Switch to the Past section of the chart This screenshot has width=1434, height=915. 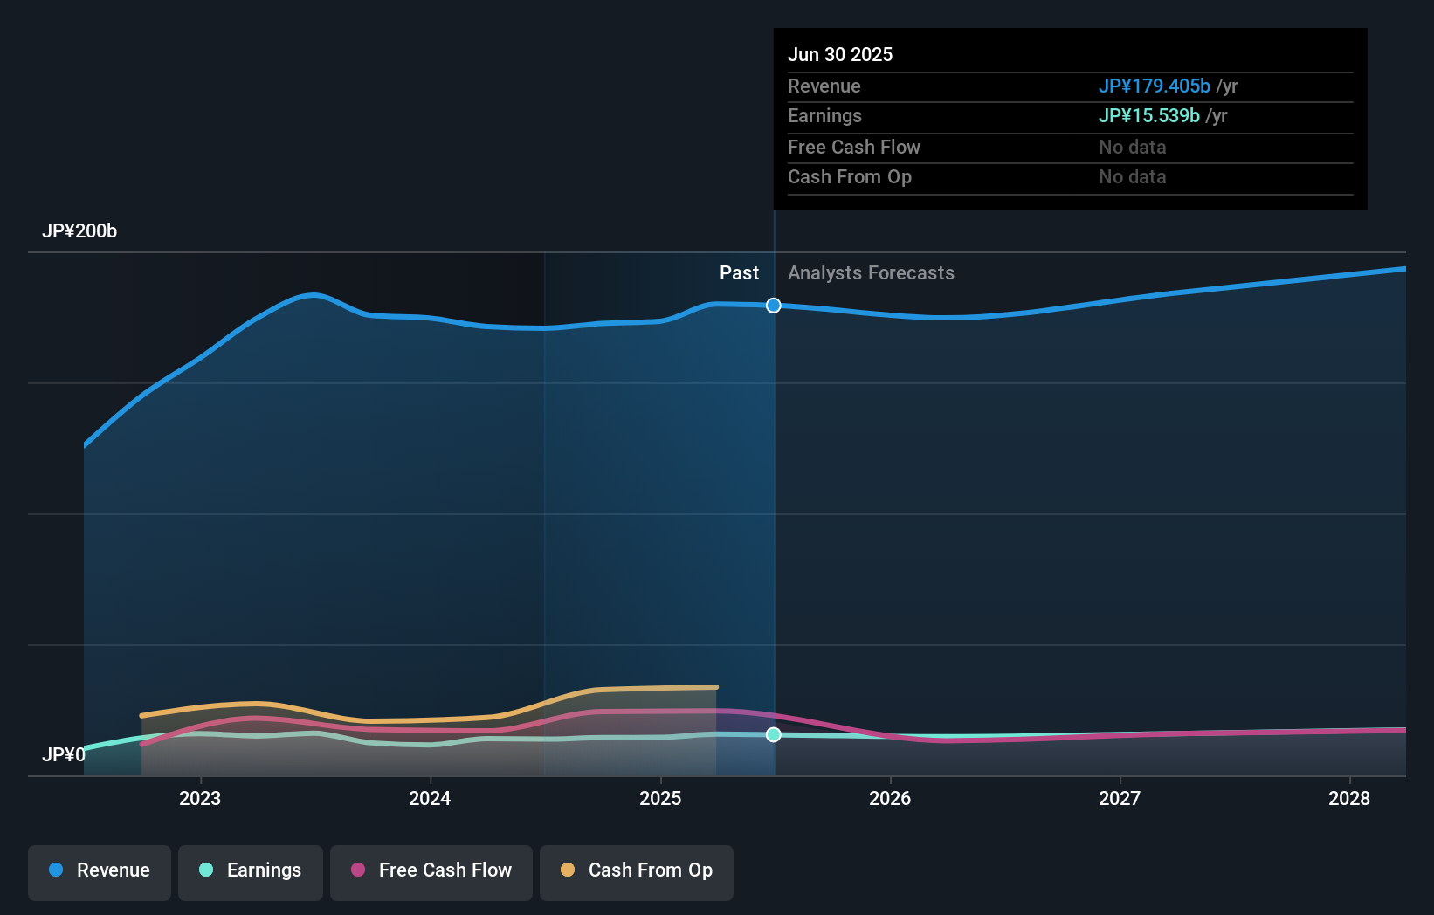[740, 273]
